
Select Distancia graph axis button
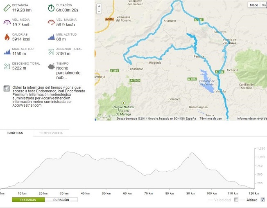28,200
